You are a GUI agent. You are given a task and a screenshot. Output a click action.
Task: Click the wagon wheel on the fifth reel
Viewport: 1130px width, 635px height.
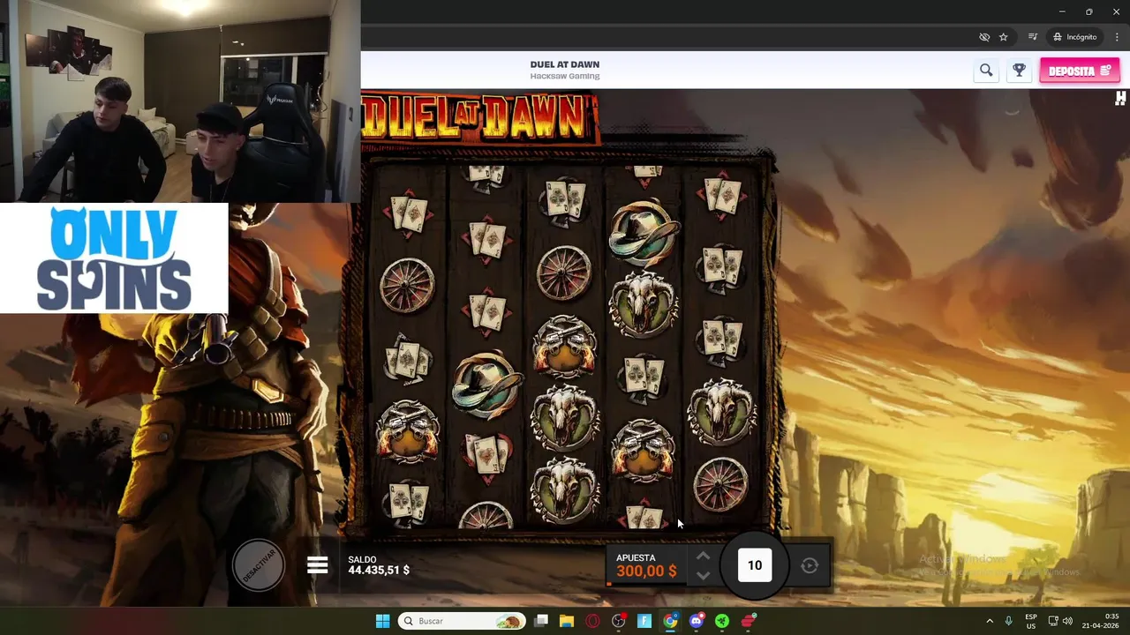tap(721, 483)
